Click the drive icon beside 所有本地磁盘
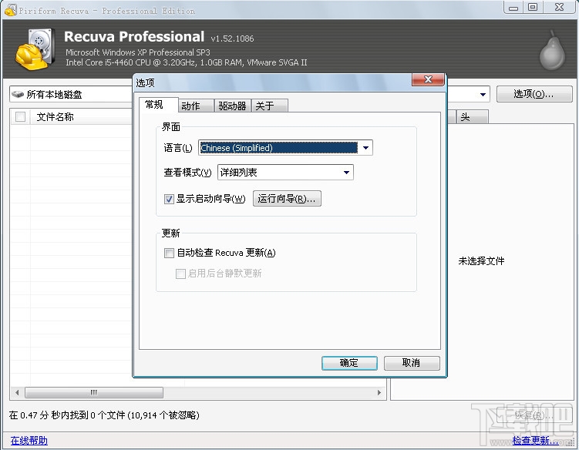 [x=18, y=95]
